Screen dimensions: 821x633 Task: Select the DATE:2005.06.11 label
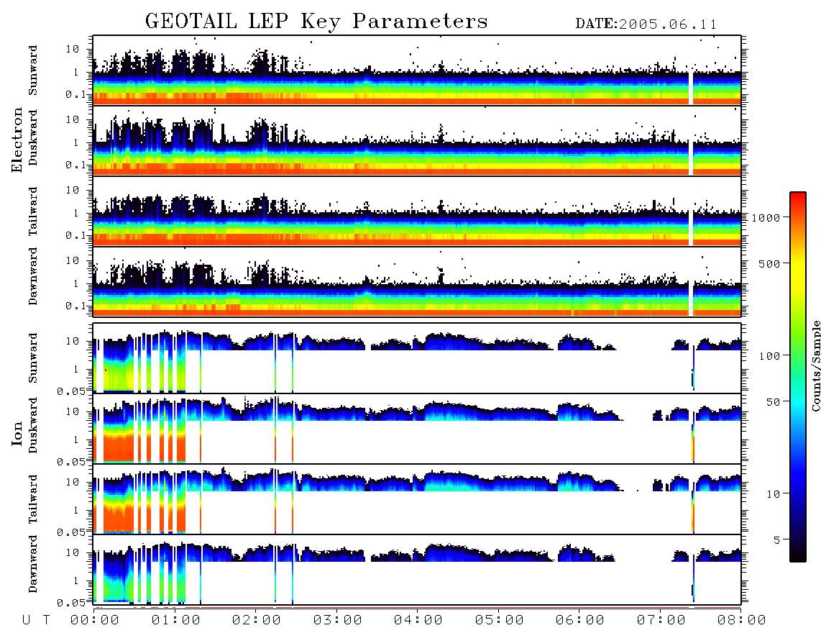coord(646,24)
